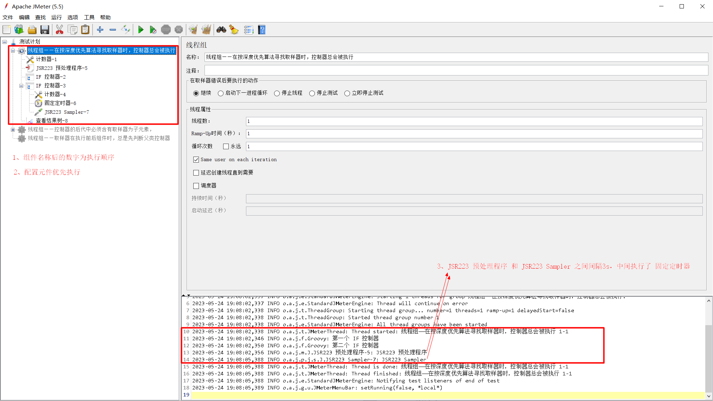Click the 计数器-1 tools icon
This screenshot has width=713, height=401.
tap(30, 59)
